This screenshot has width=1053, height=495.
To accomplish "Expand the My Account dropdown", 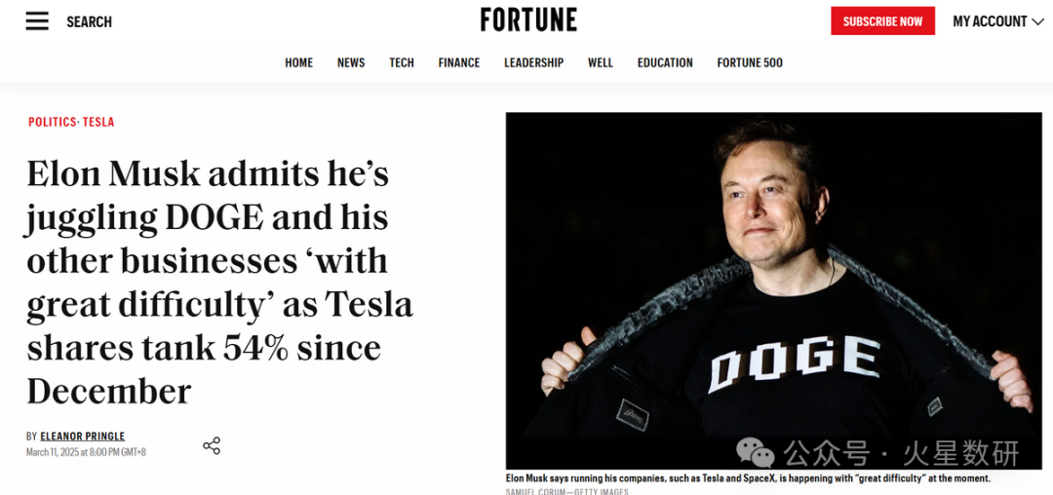I will coord(997,21).
